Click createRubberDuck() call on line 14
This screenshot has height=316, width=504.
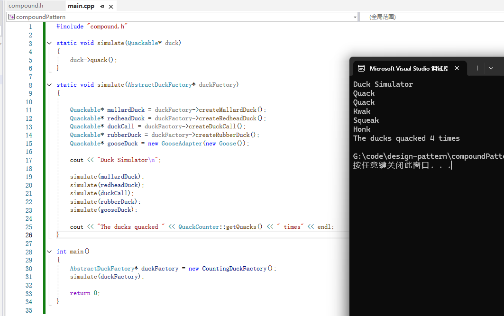tap(226, 135)
